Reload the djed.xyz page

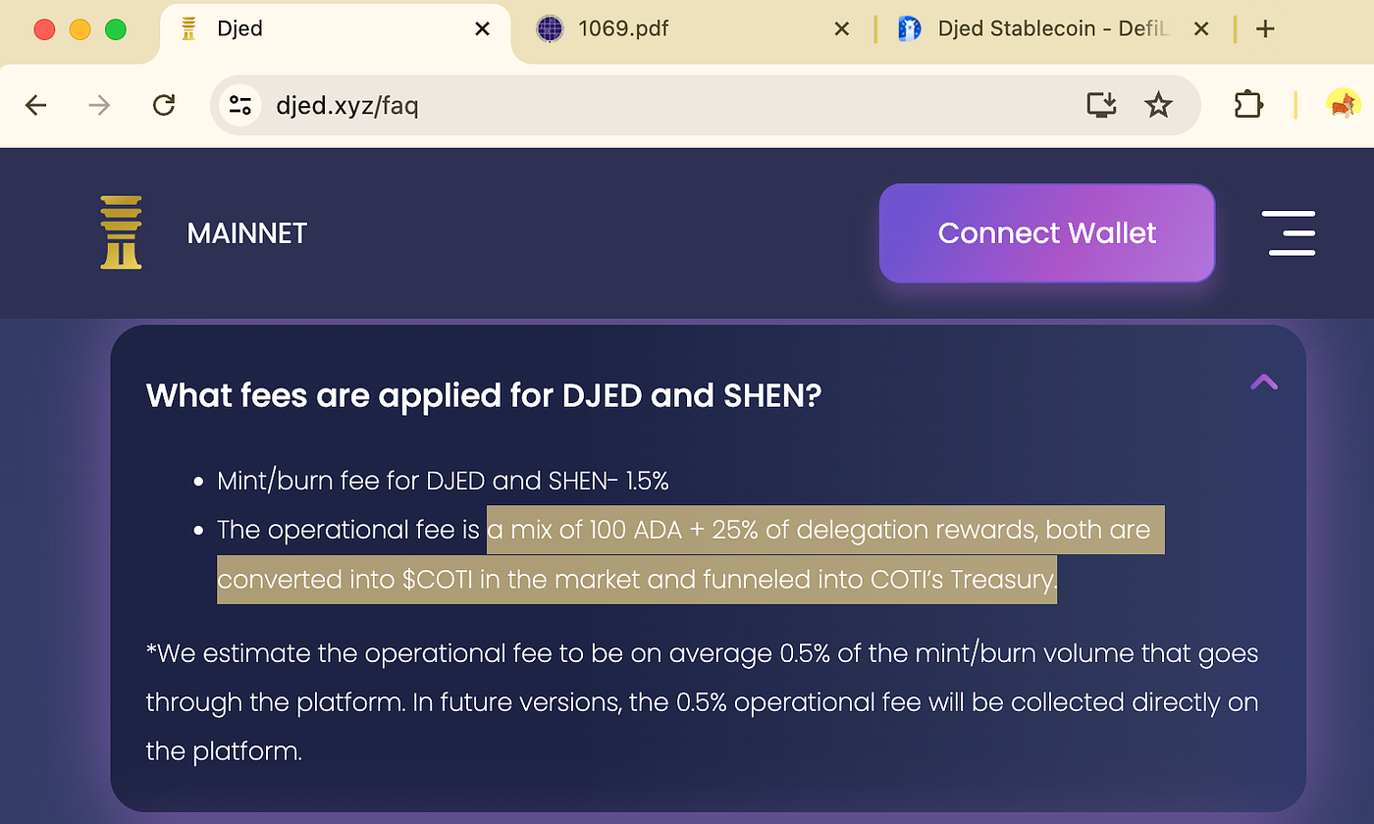tap(164, 105)
